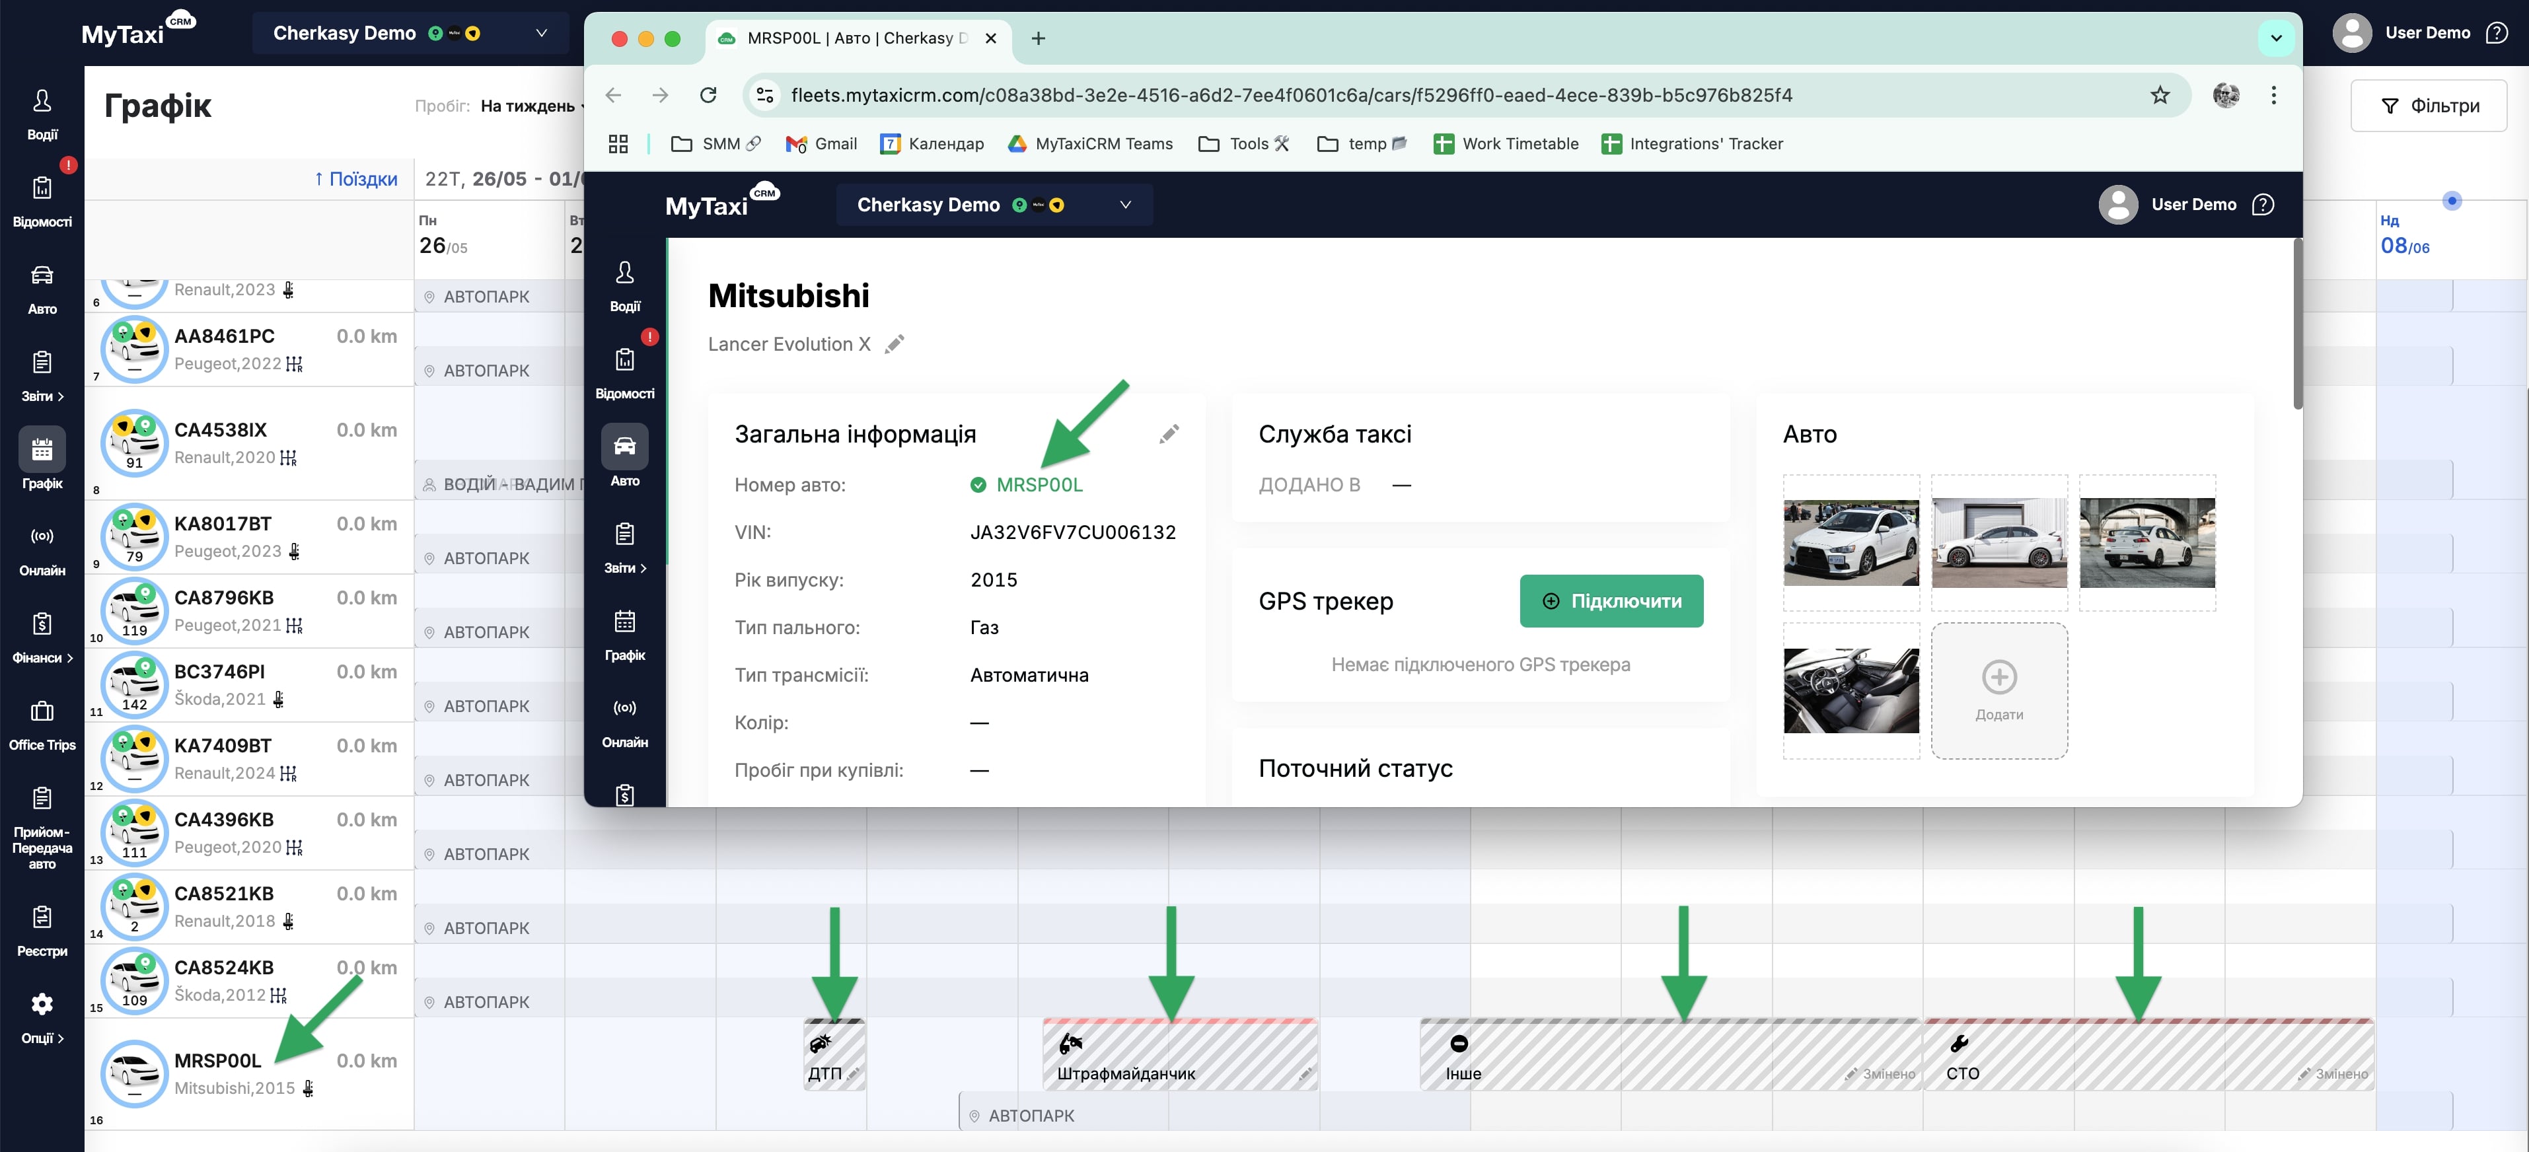Expand Опції in the background window sidebar

(x=41, y=1019)
